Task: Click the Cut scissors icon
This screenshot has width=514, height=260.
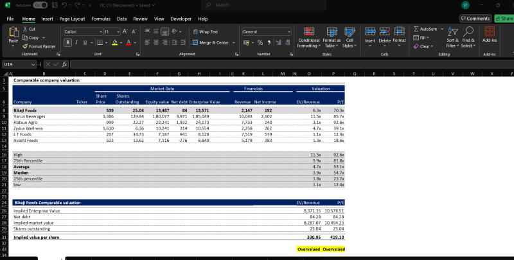Action: tap(25, 29)
